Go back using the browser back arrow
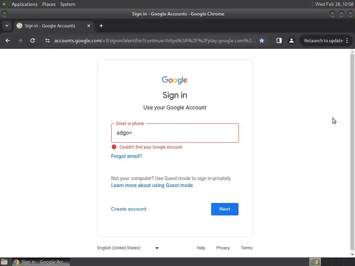The height and width of the screenshot is (266, 355). (8, 41)
